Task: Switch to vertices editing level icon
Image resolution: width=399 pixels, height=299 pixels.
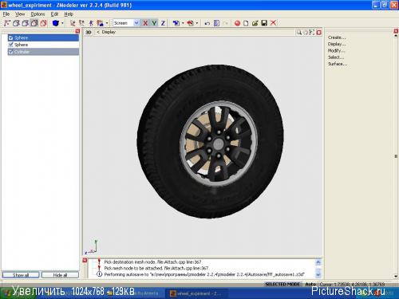Action: [7, 23]
